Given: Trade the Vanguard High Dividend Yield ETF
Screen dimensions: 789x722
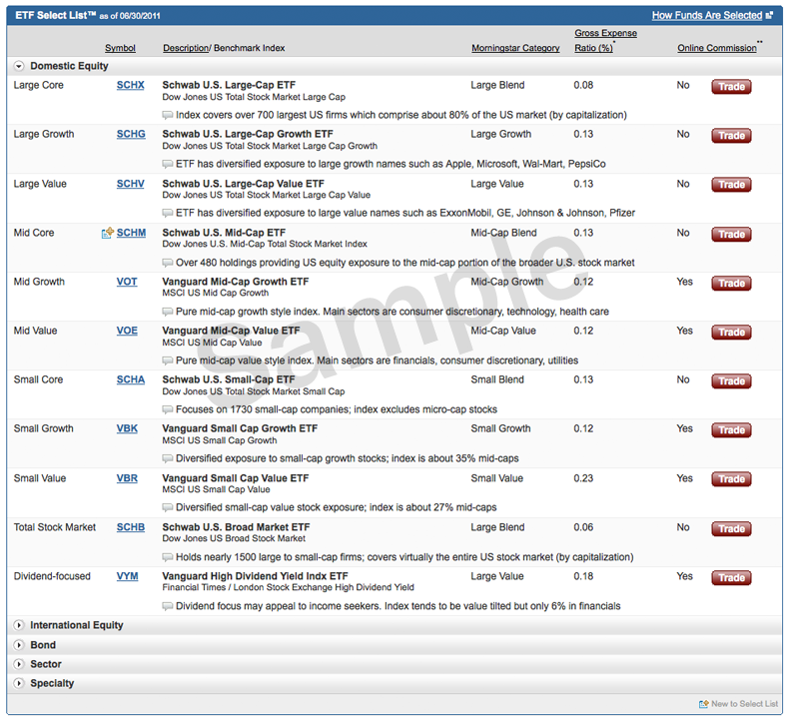Looking at the screenshot, I should [x=731, y=577].
